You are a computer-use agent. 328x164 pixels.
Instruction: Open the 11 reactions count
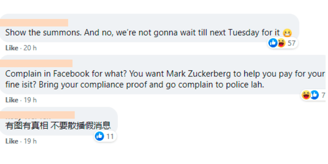point(110,136)
